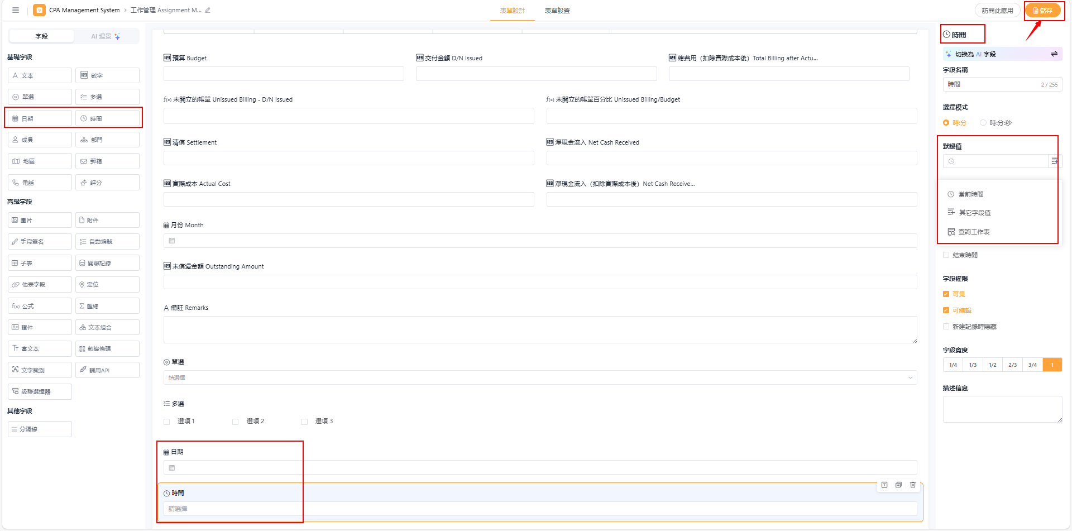Click the title 'T' icon on 時間 field

884,485
